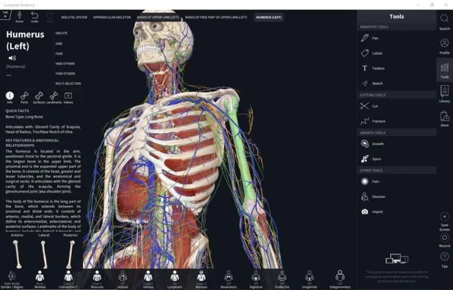
Task: Click Fade Others option
Action: tap(65, 73)
